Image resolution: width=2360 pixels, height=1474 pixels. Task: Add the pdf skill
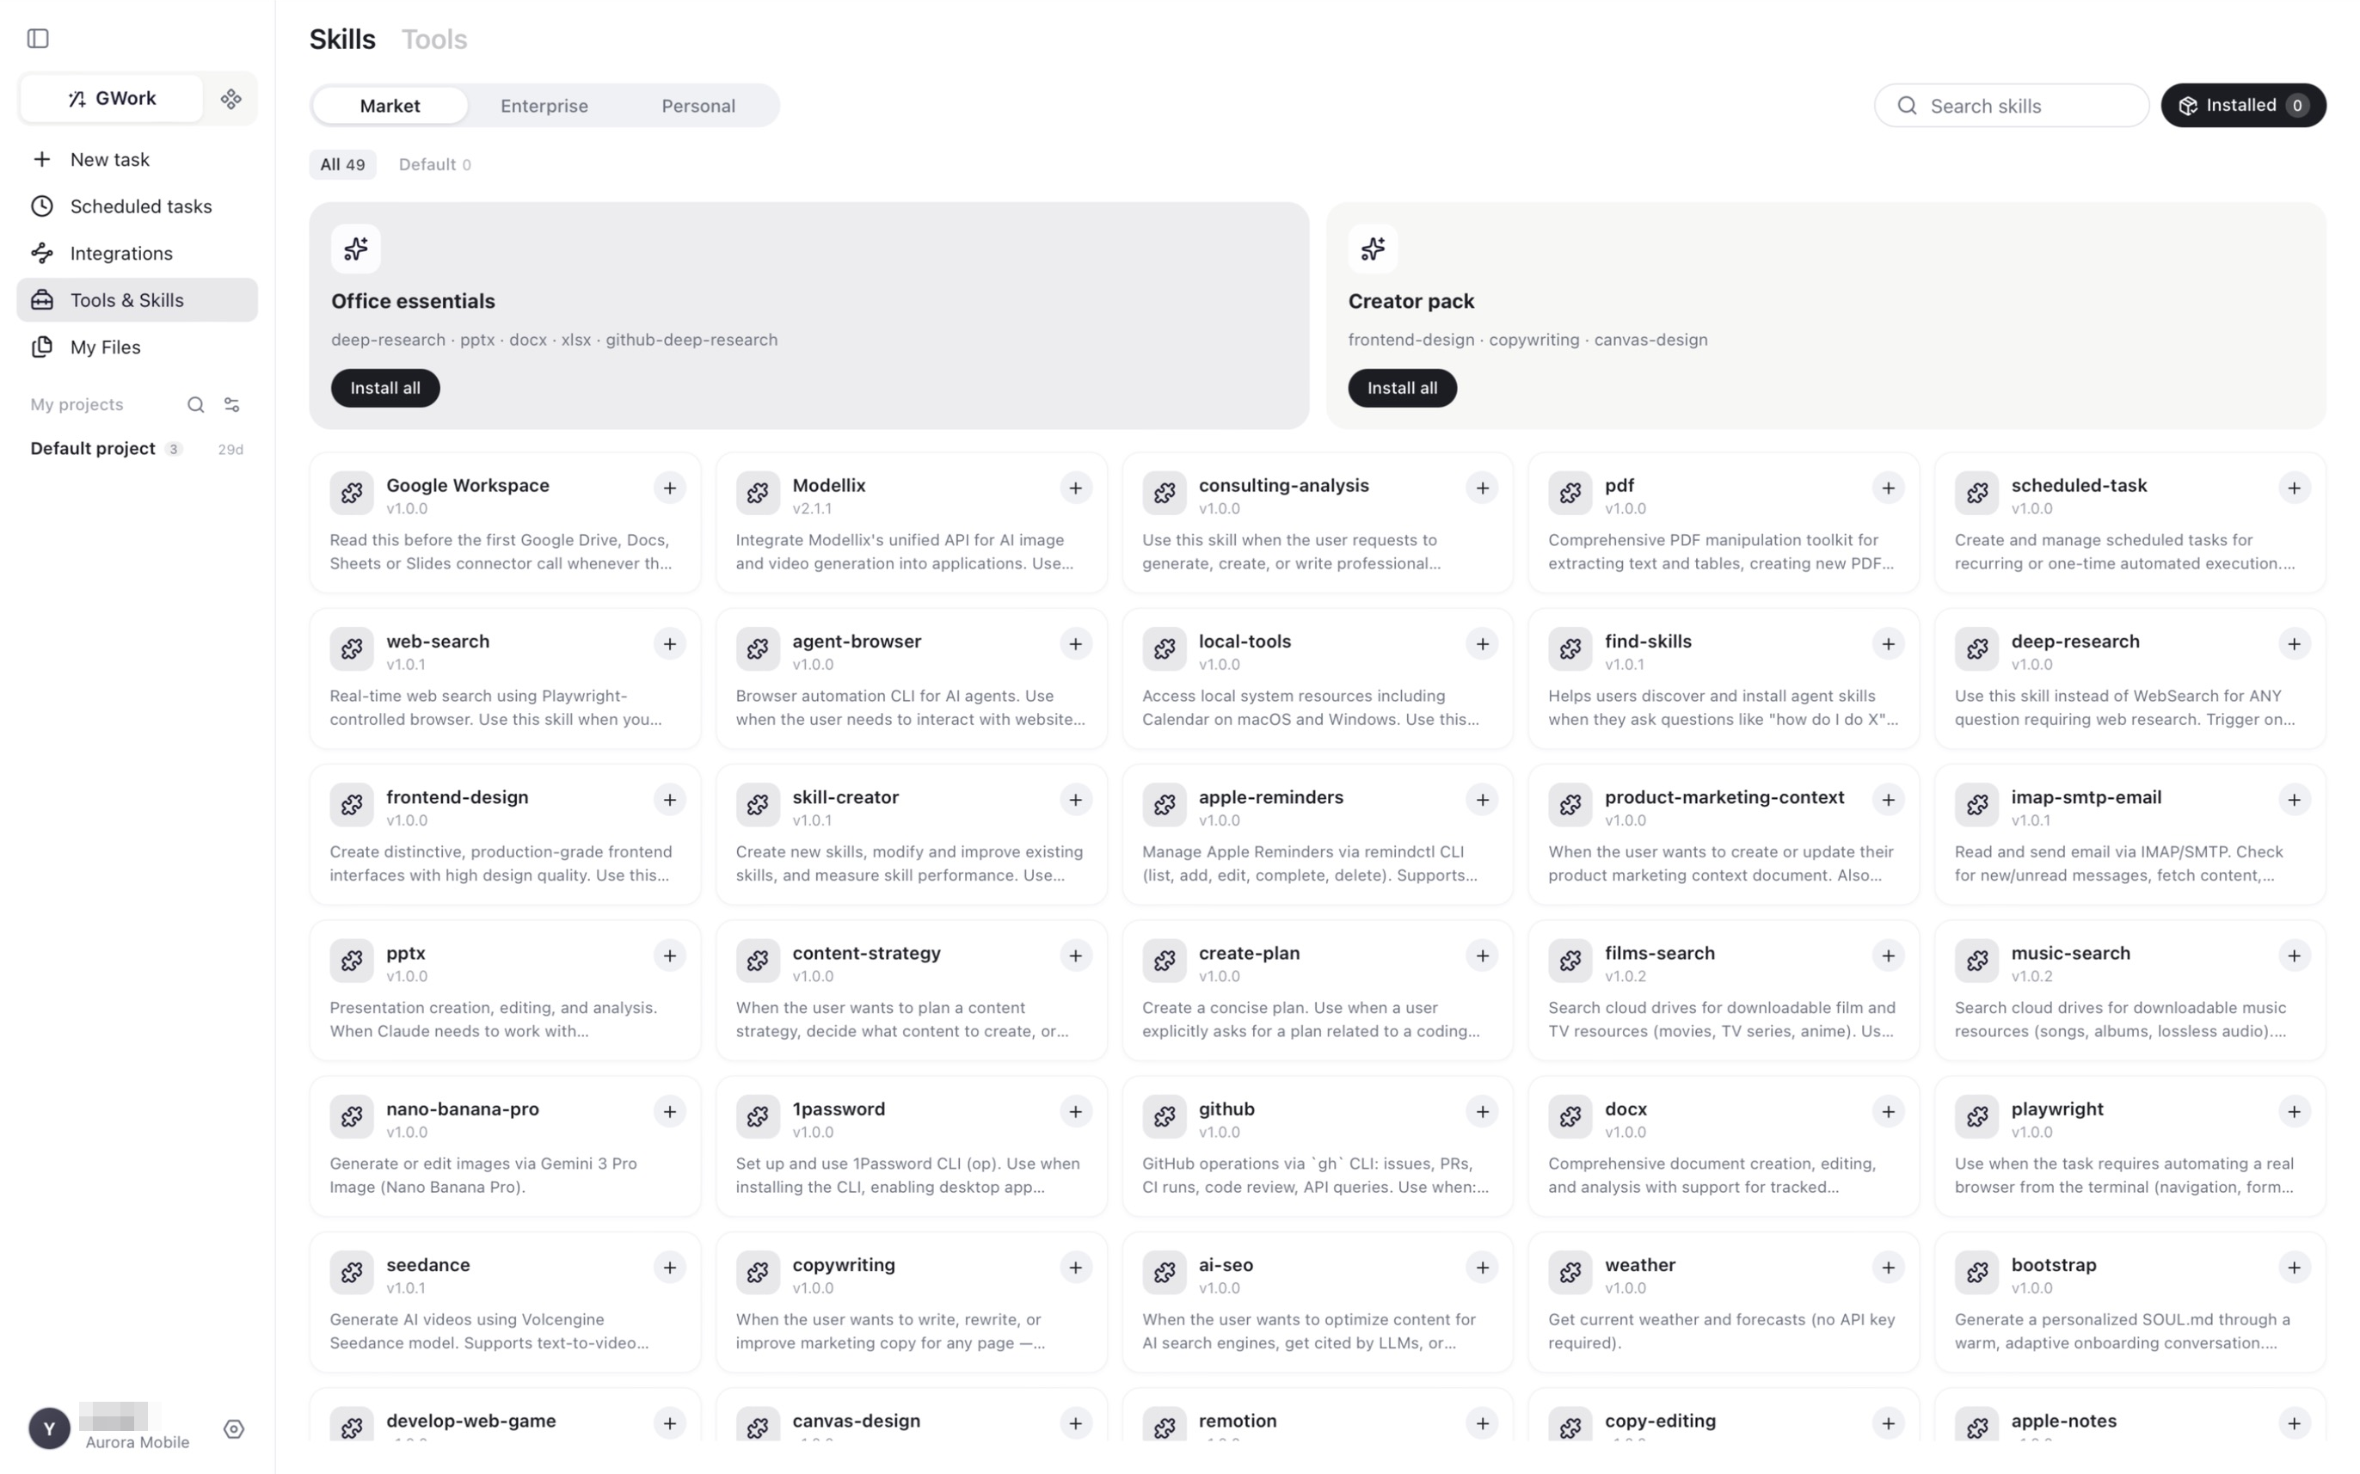click(1888, 488)
